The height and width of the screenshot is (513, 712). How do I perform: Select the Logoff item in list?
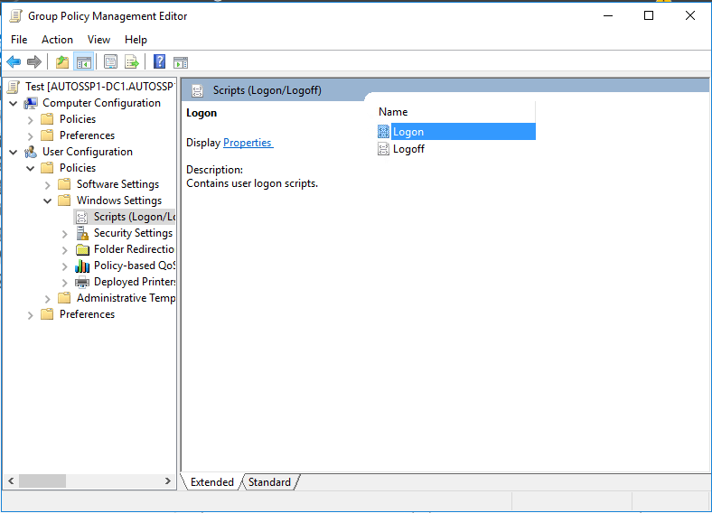tap(408, 149)
